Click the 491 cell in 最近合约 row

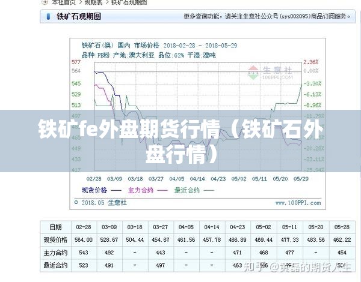pos(109,265)
